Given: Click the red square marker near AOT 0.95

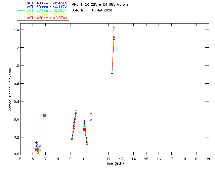Looking at the screenshot, I should [x=112, y=70].
